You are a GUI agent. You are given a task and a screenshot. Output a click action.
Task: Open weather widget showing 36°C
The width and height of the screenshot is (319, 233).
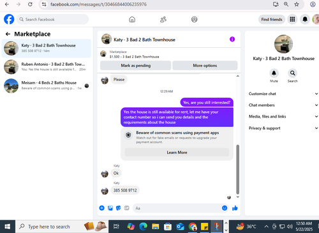[246, 227]
